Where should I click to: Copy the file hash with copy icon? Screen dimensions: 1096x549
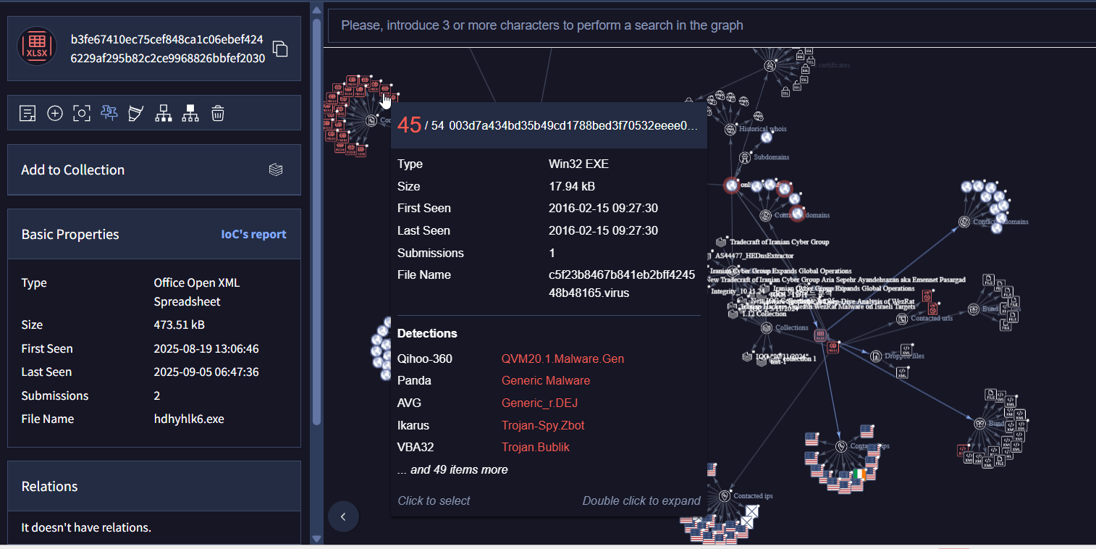coord(280,49)
